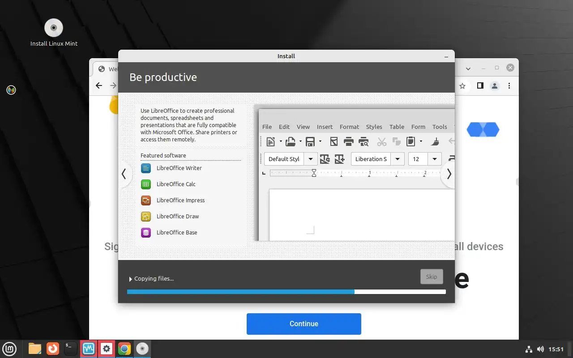Image resolution: width=573 pixels, height=358 pixels.
Task: Click Print Preview icon in Writer
Action: coord(363,142)
